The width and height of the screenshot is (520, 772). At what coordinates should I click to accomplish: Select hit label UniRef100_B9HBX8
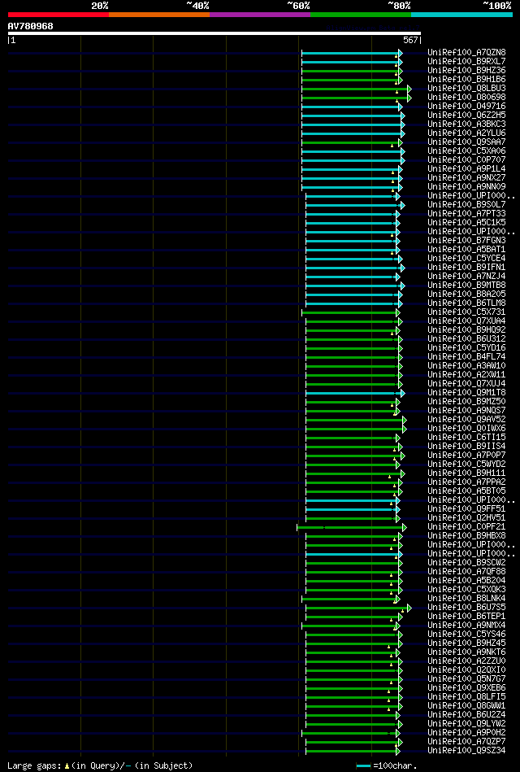click(x=466, y=536)
